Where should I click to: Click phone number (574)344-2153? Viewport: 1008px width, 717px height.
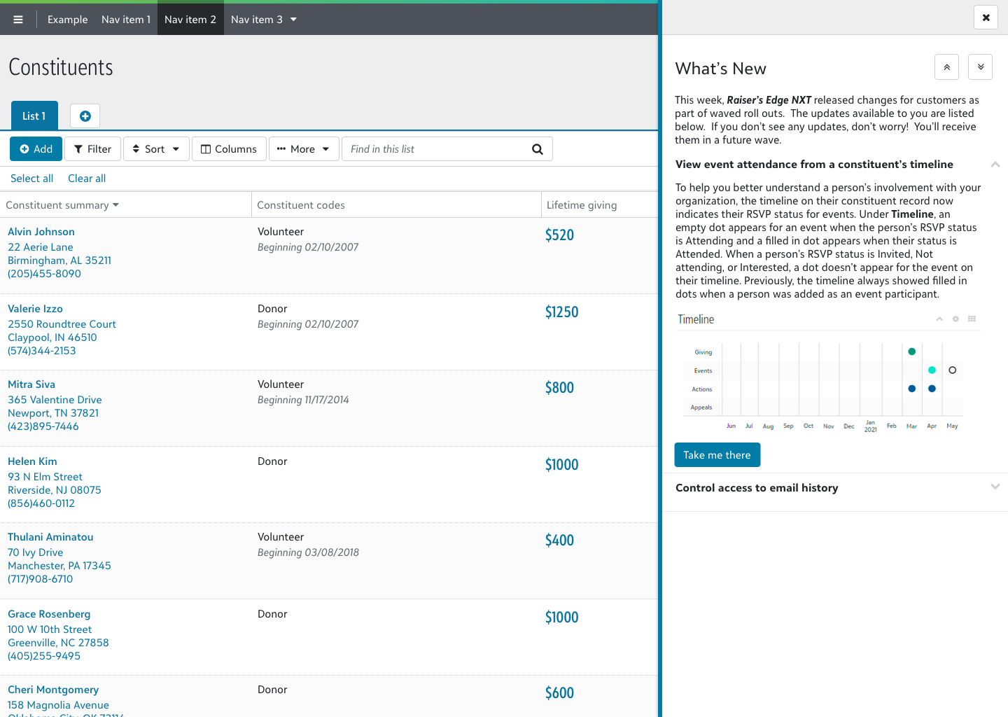(x=42, y=351)
